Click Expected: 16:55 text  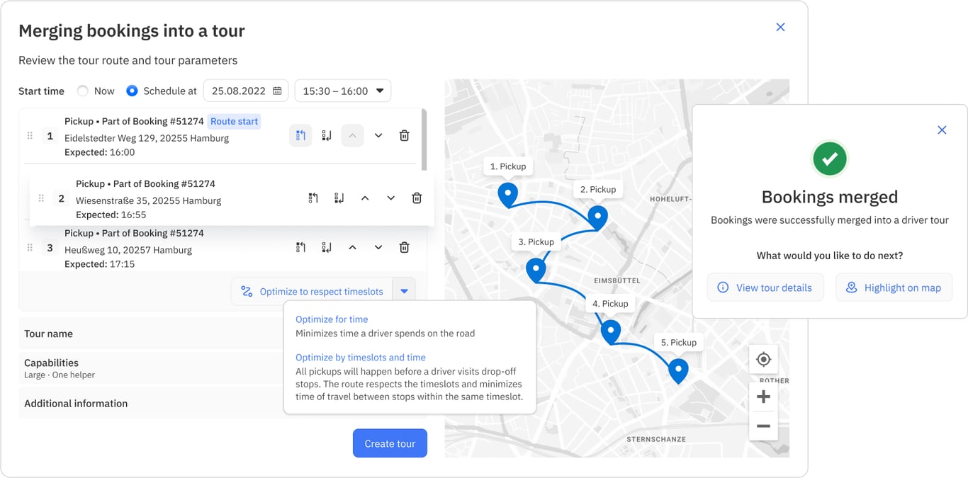tap(111, 215)
